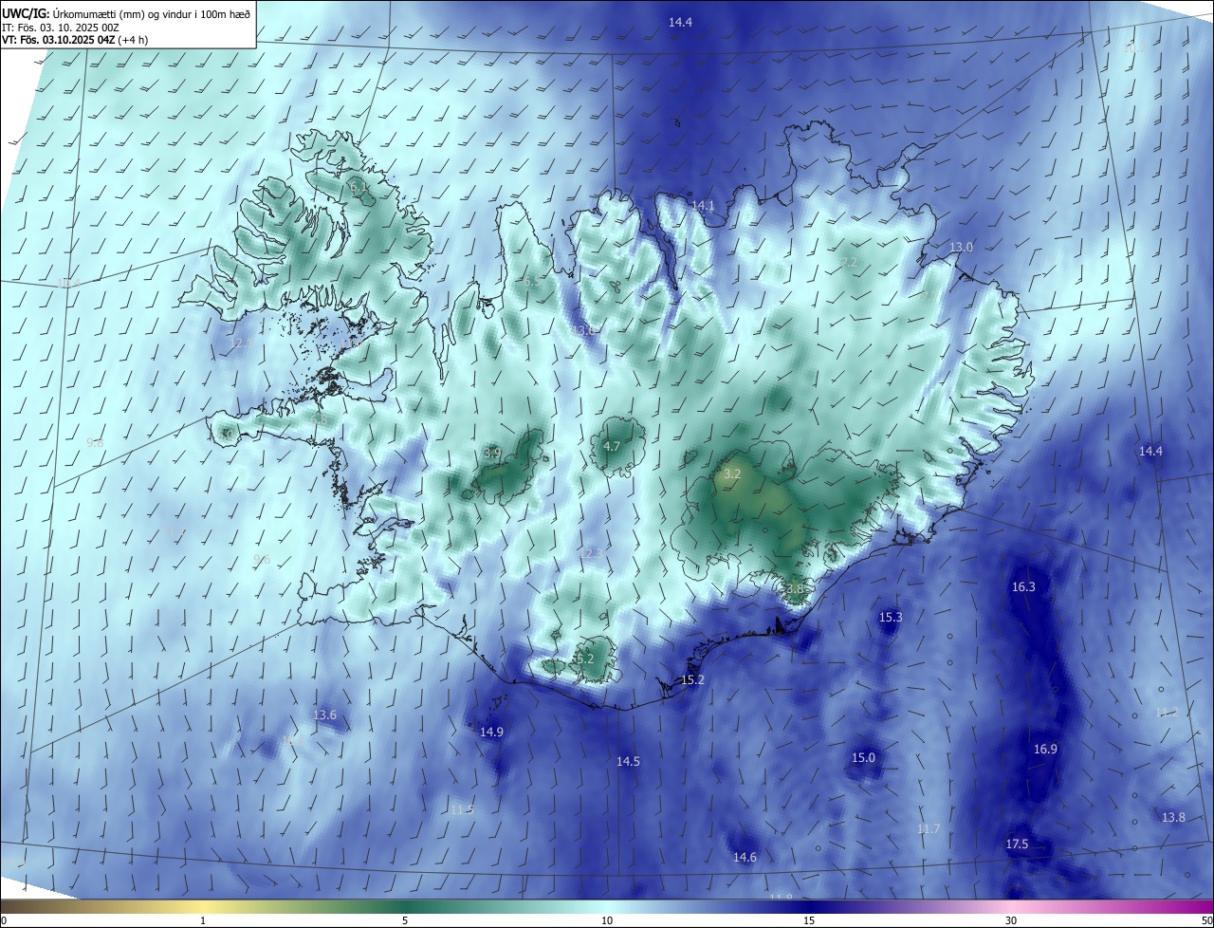This screenshot has width=1214, height=928.
Task: Click the color scale tick label 50
Action: coord(1206,920)
